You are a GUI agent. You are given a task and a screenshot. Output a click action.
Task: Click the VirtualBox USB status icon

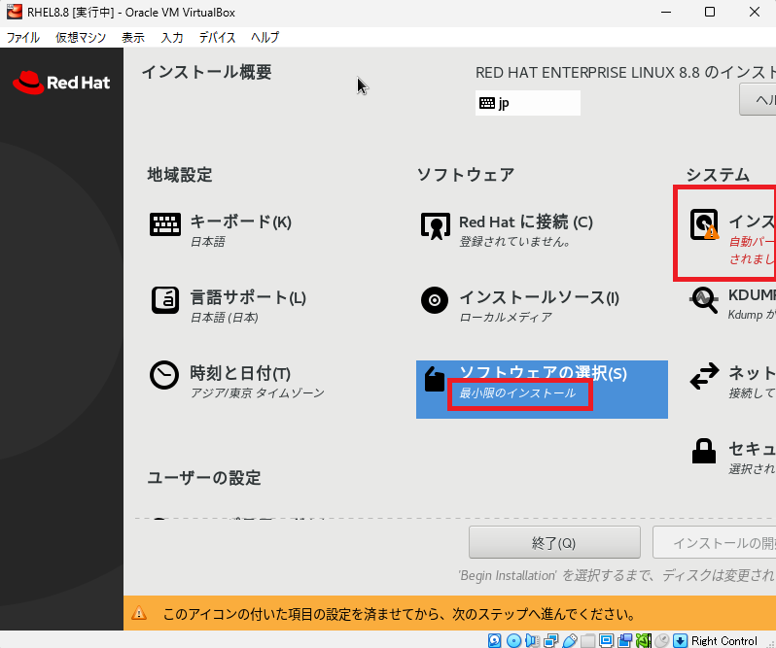570,640
